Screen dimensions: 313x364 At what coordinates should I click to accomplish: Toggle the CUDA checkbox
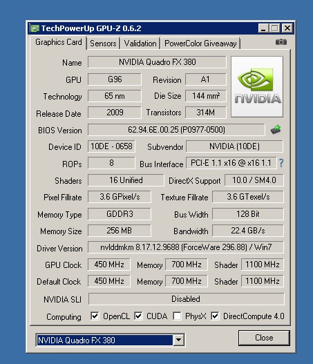pos(138,316)
